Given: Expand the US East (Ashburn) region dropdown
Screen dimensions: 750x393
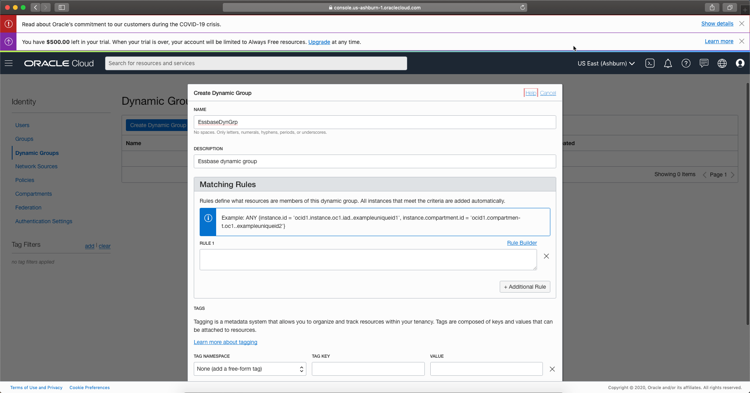Looking at the screenshot, I should pyautogui.click(x=606, y=64).
